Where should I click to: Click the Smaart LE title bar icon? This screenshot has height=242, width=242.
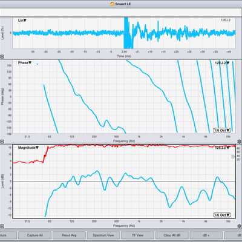[x=113, y=4]
